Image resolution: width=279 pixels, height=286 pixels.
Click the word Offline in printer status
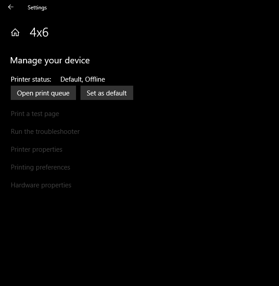tap(95, 79)
